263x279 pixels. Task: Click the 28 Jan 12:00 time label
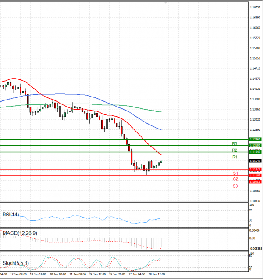[156, 274]
